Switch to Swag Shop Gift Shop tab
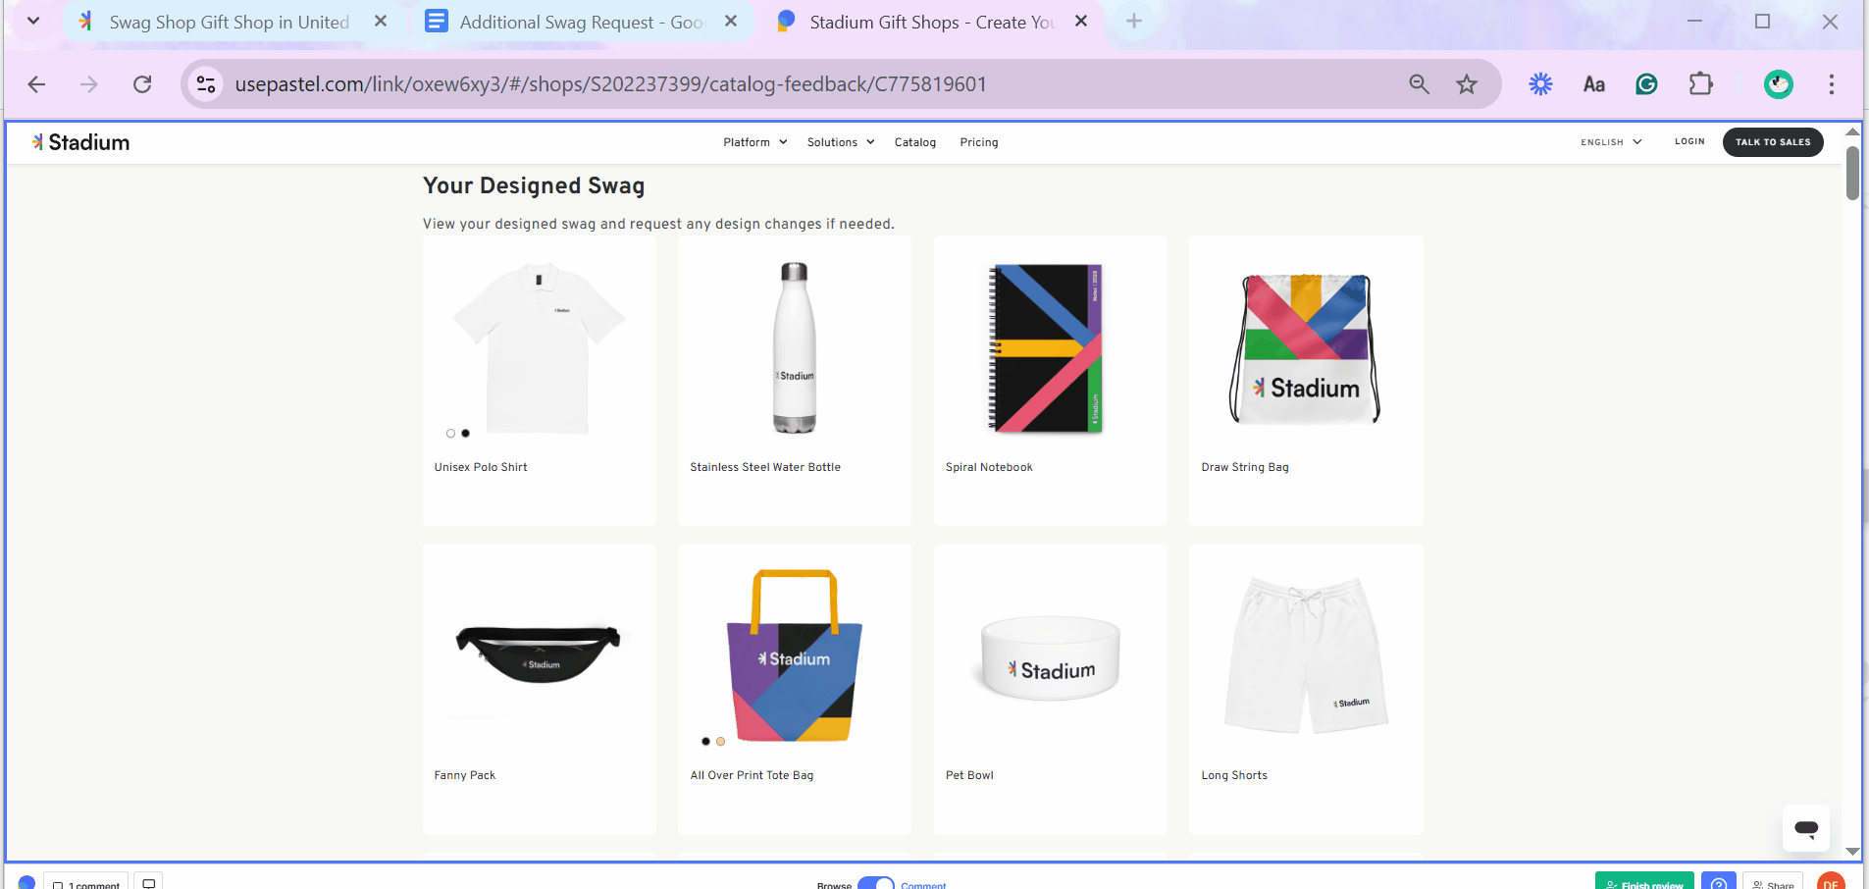 230,22
